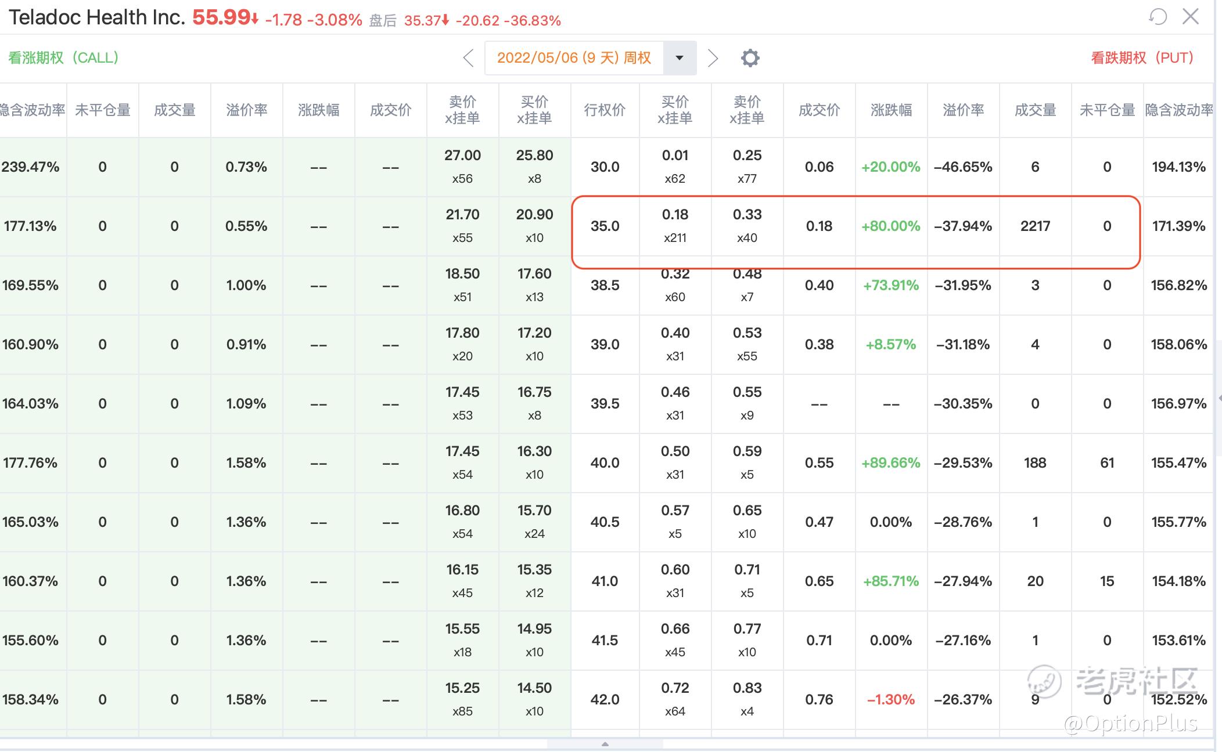Select the 35.0 strike price row
Screen dimensions: 1222x752
click(x=605, y=226)
